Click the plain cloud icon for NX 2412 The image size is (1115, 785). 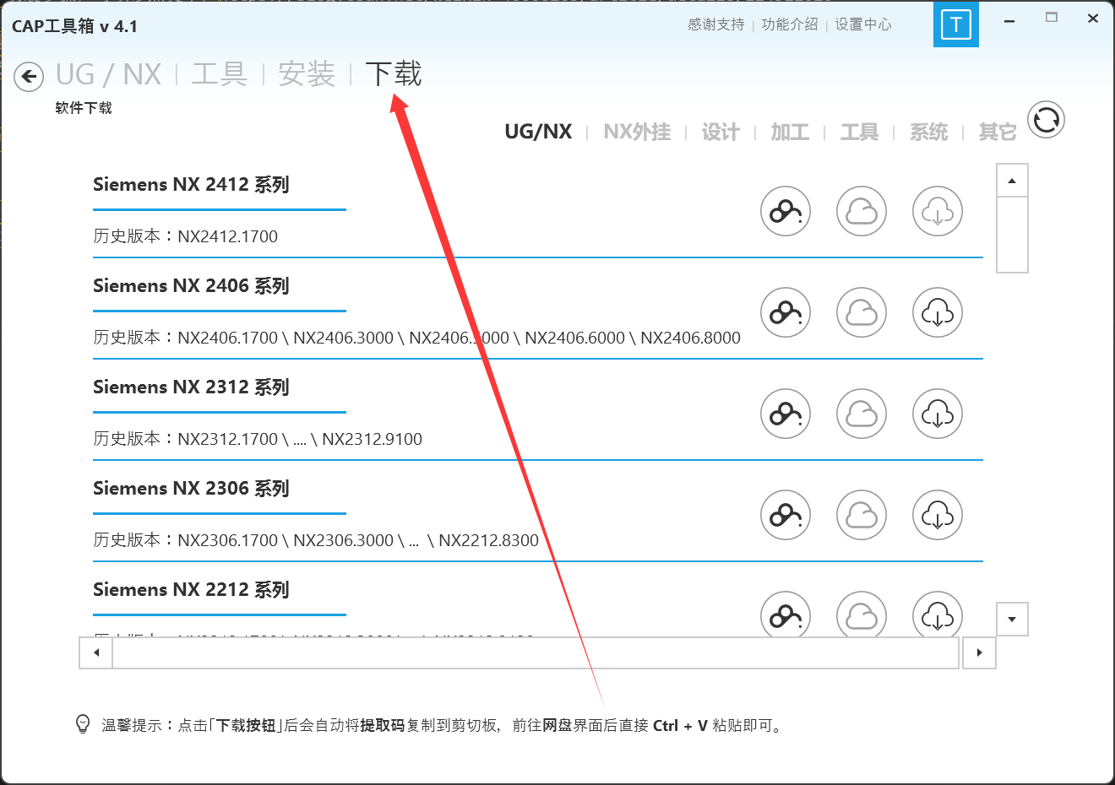(x=862, y=211)
